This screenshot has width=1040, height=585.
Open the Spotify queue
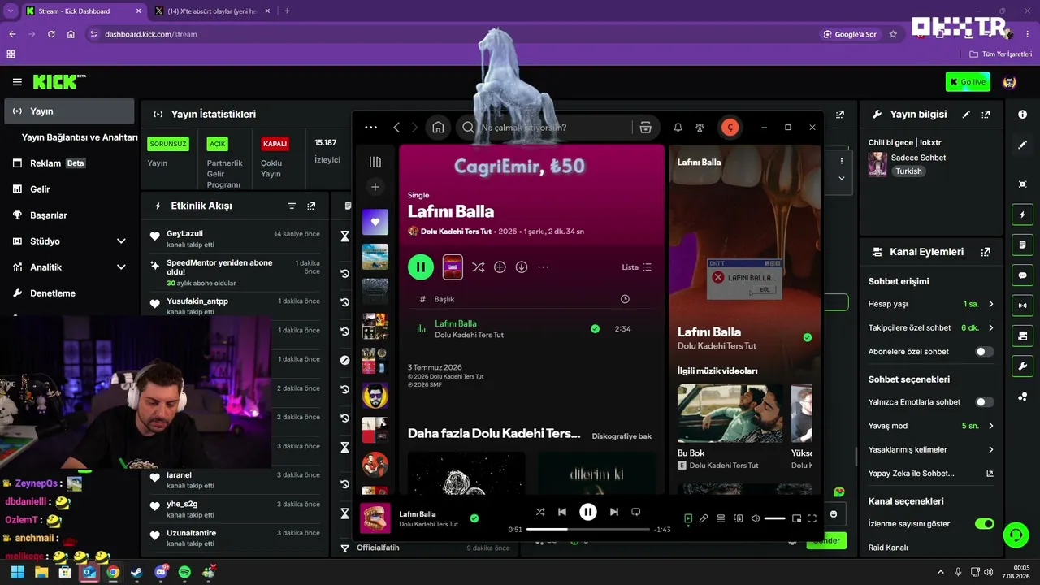pos(721,518)
